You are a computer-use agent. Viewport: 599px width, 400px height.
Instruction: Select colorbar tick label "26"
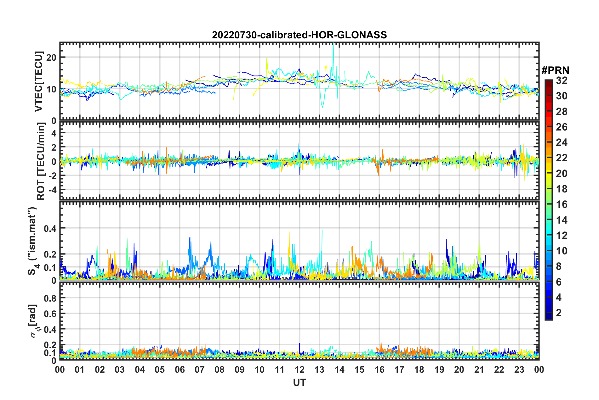click(x=562, y=127)
